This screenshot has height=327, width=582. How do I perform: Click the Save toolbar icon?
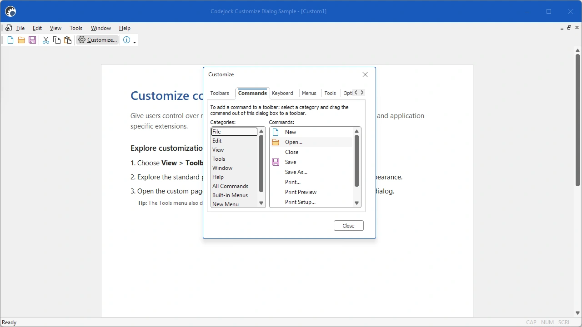(32, 40)
